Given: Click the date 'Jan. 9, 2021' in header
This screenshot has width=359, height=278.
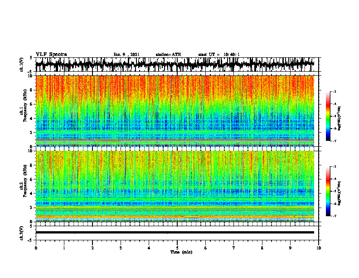Looking at the screenshot, I should tap(126, 55).
